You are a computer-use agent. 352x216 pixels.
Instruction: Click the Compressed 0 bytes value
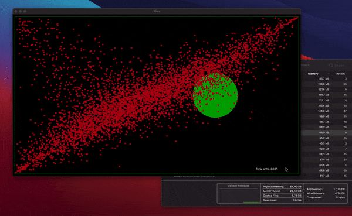pos(340,197)
